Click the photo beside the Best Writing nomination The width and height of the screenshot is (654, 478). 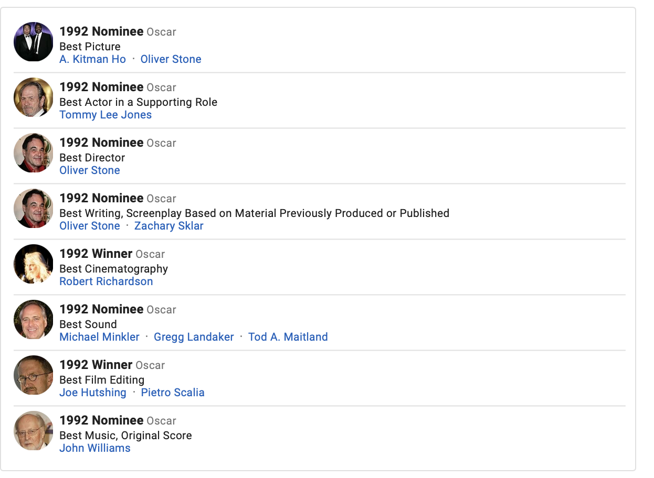(34, 209)
